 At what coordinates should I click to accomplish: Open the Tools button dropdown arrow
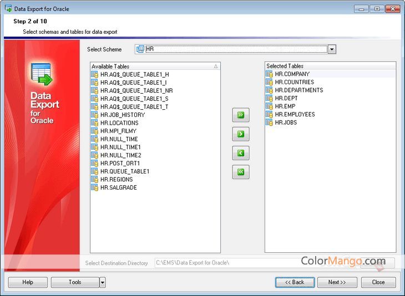click(x=103, y=282)
